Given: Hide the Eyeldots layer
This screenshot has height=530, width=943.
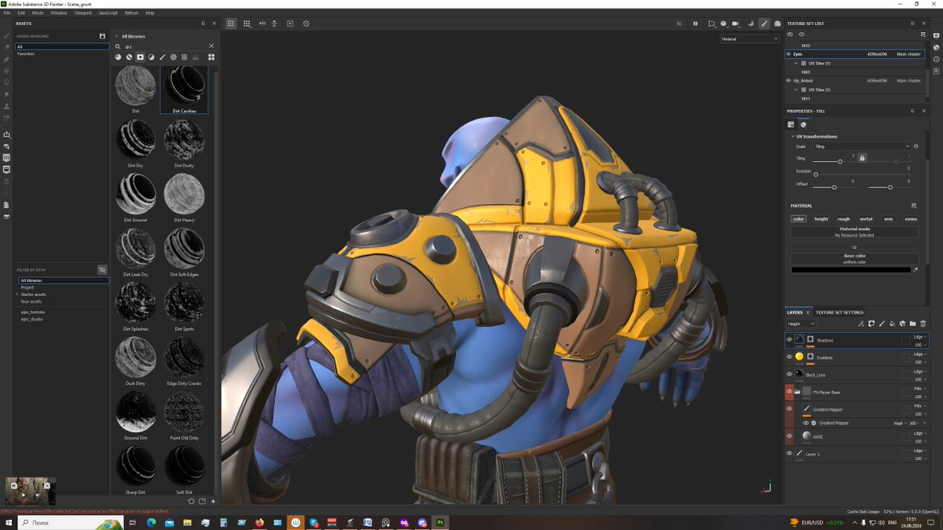Looking at the screenshot, I should point(789,356).
